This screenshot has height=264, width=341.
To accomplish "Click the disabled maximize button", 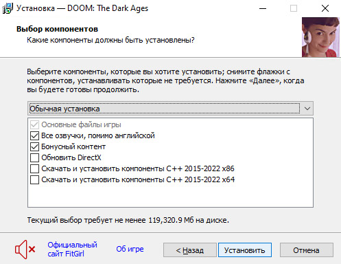I will (294, 9).
